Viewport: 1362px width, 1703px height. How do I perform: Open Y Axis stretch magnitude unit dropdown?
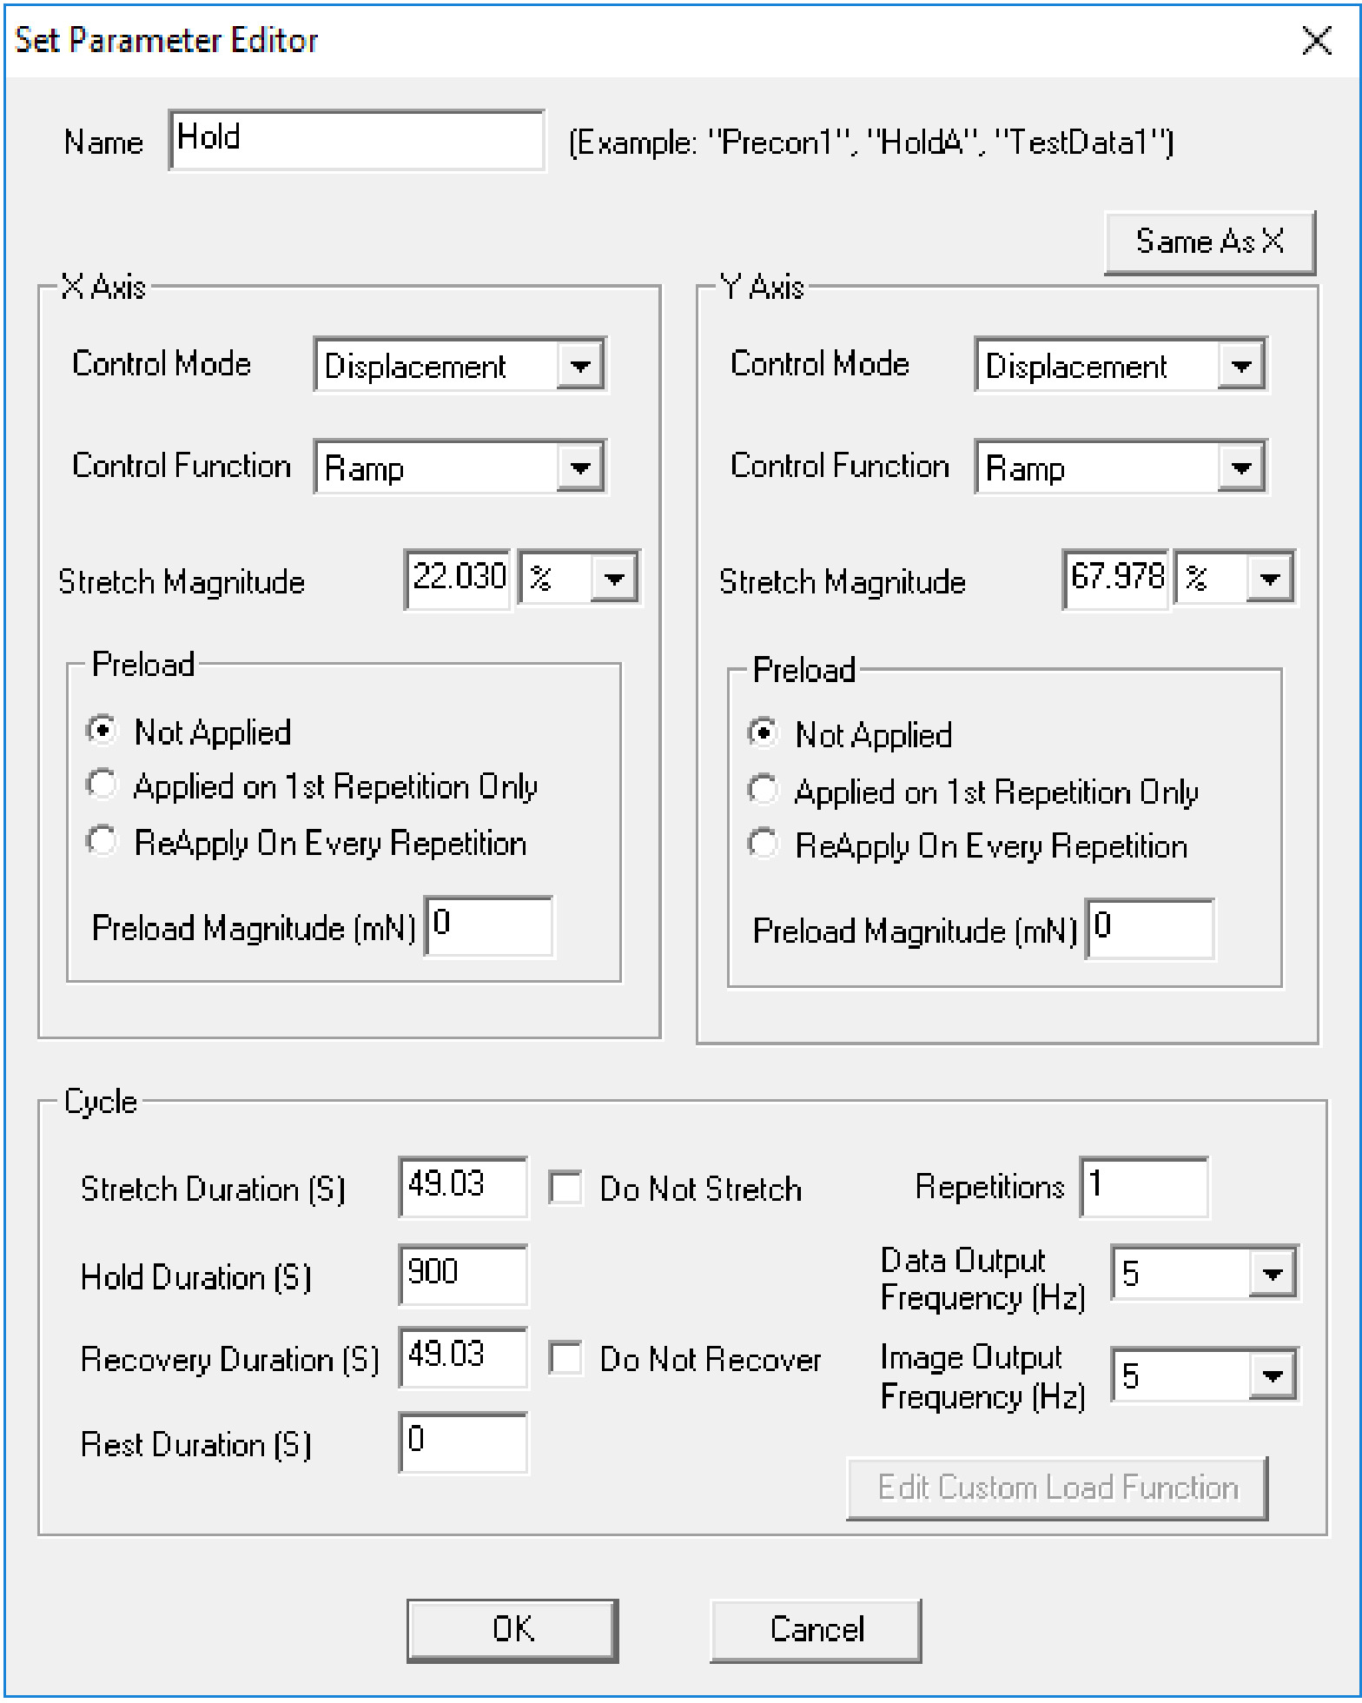[x=1270, y=578]
